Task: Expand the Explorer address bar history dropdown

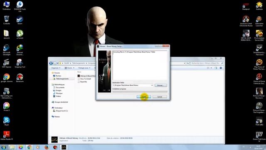Action: 185,63
